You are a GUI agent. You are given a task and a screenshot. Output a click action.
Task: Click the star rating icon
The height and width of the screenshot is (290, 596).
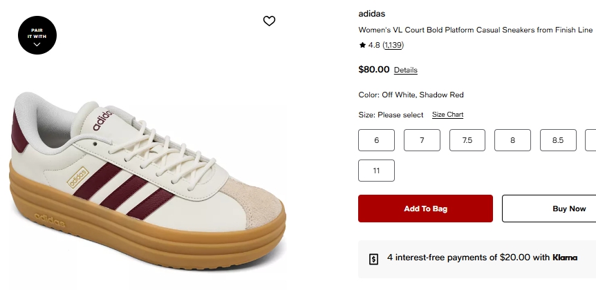click(x=362, y=46)
